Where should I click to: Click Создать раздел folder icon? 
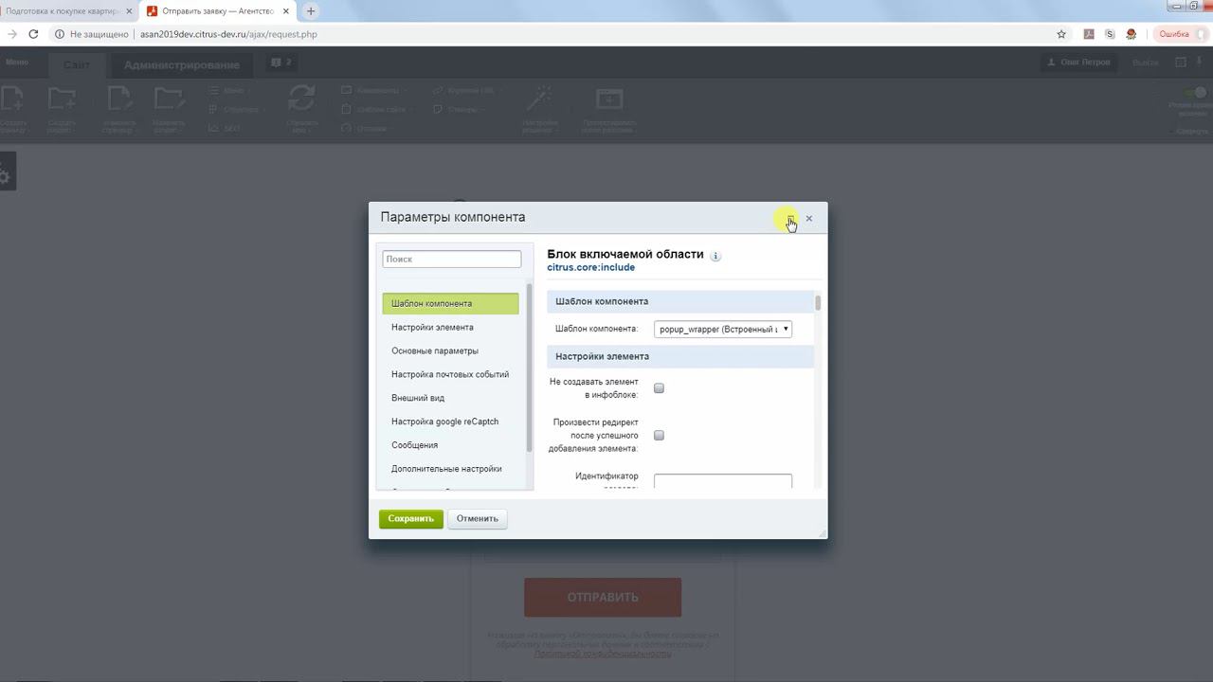[62, 99]
